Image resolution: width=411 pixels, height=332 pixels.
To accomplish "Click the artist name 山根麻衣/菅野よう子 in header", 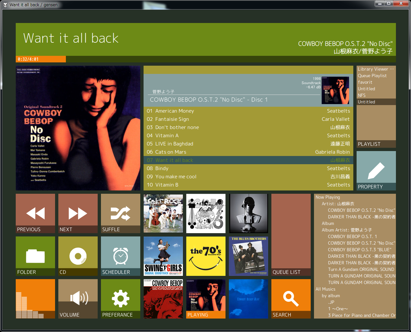I will [x=363, y=51].
